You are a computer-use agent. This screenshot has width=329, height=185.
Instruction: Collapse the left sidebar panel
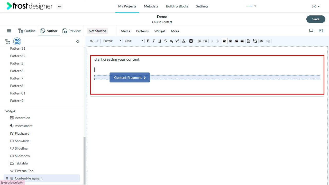click(78, 41)
